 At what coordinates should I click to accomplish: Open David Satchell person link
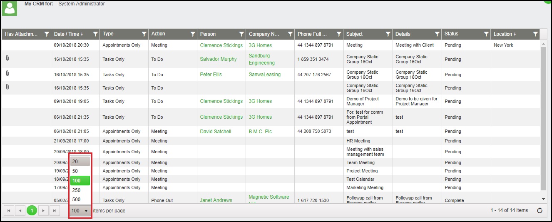(x=215, y=132)
